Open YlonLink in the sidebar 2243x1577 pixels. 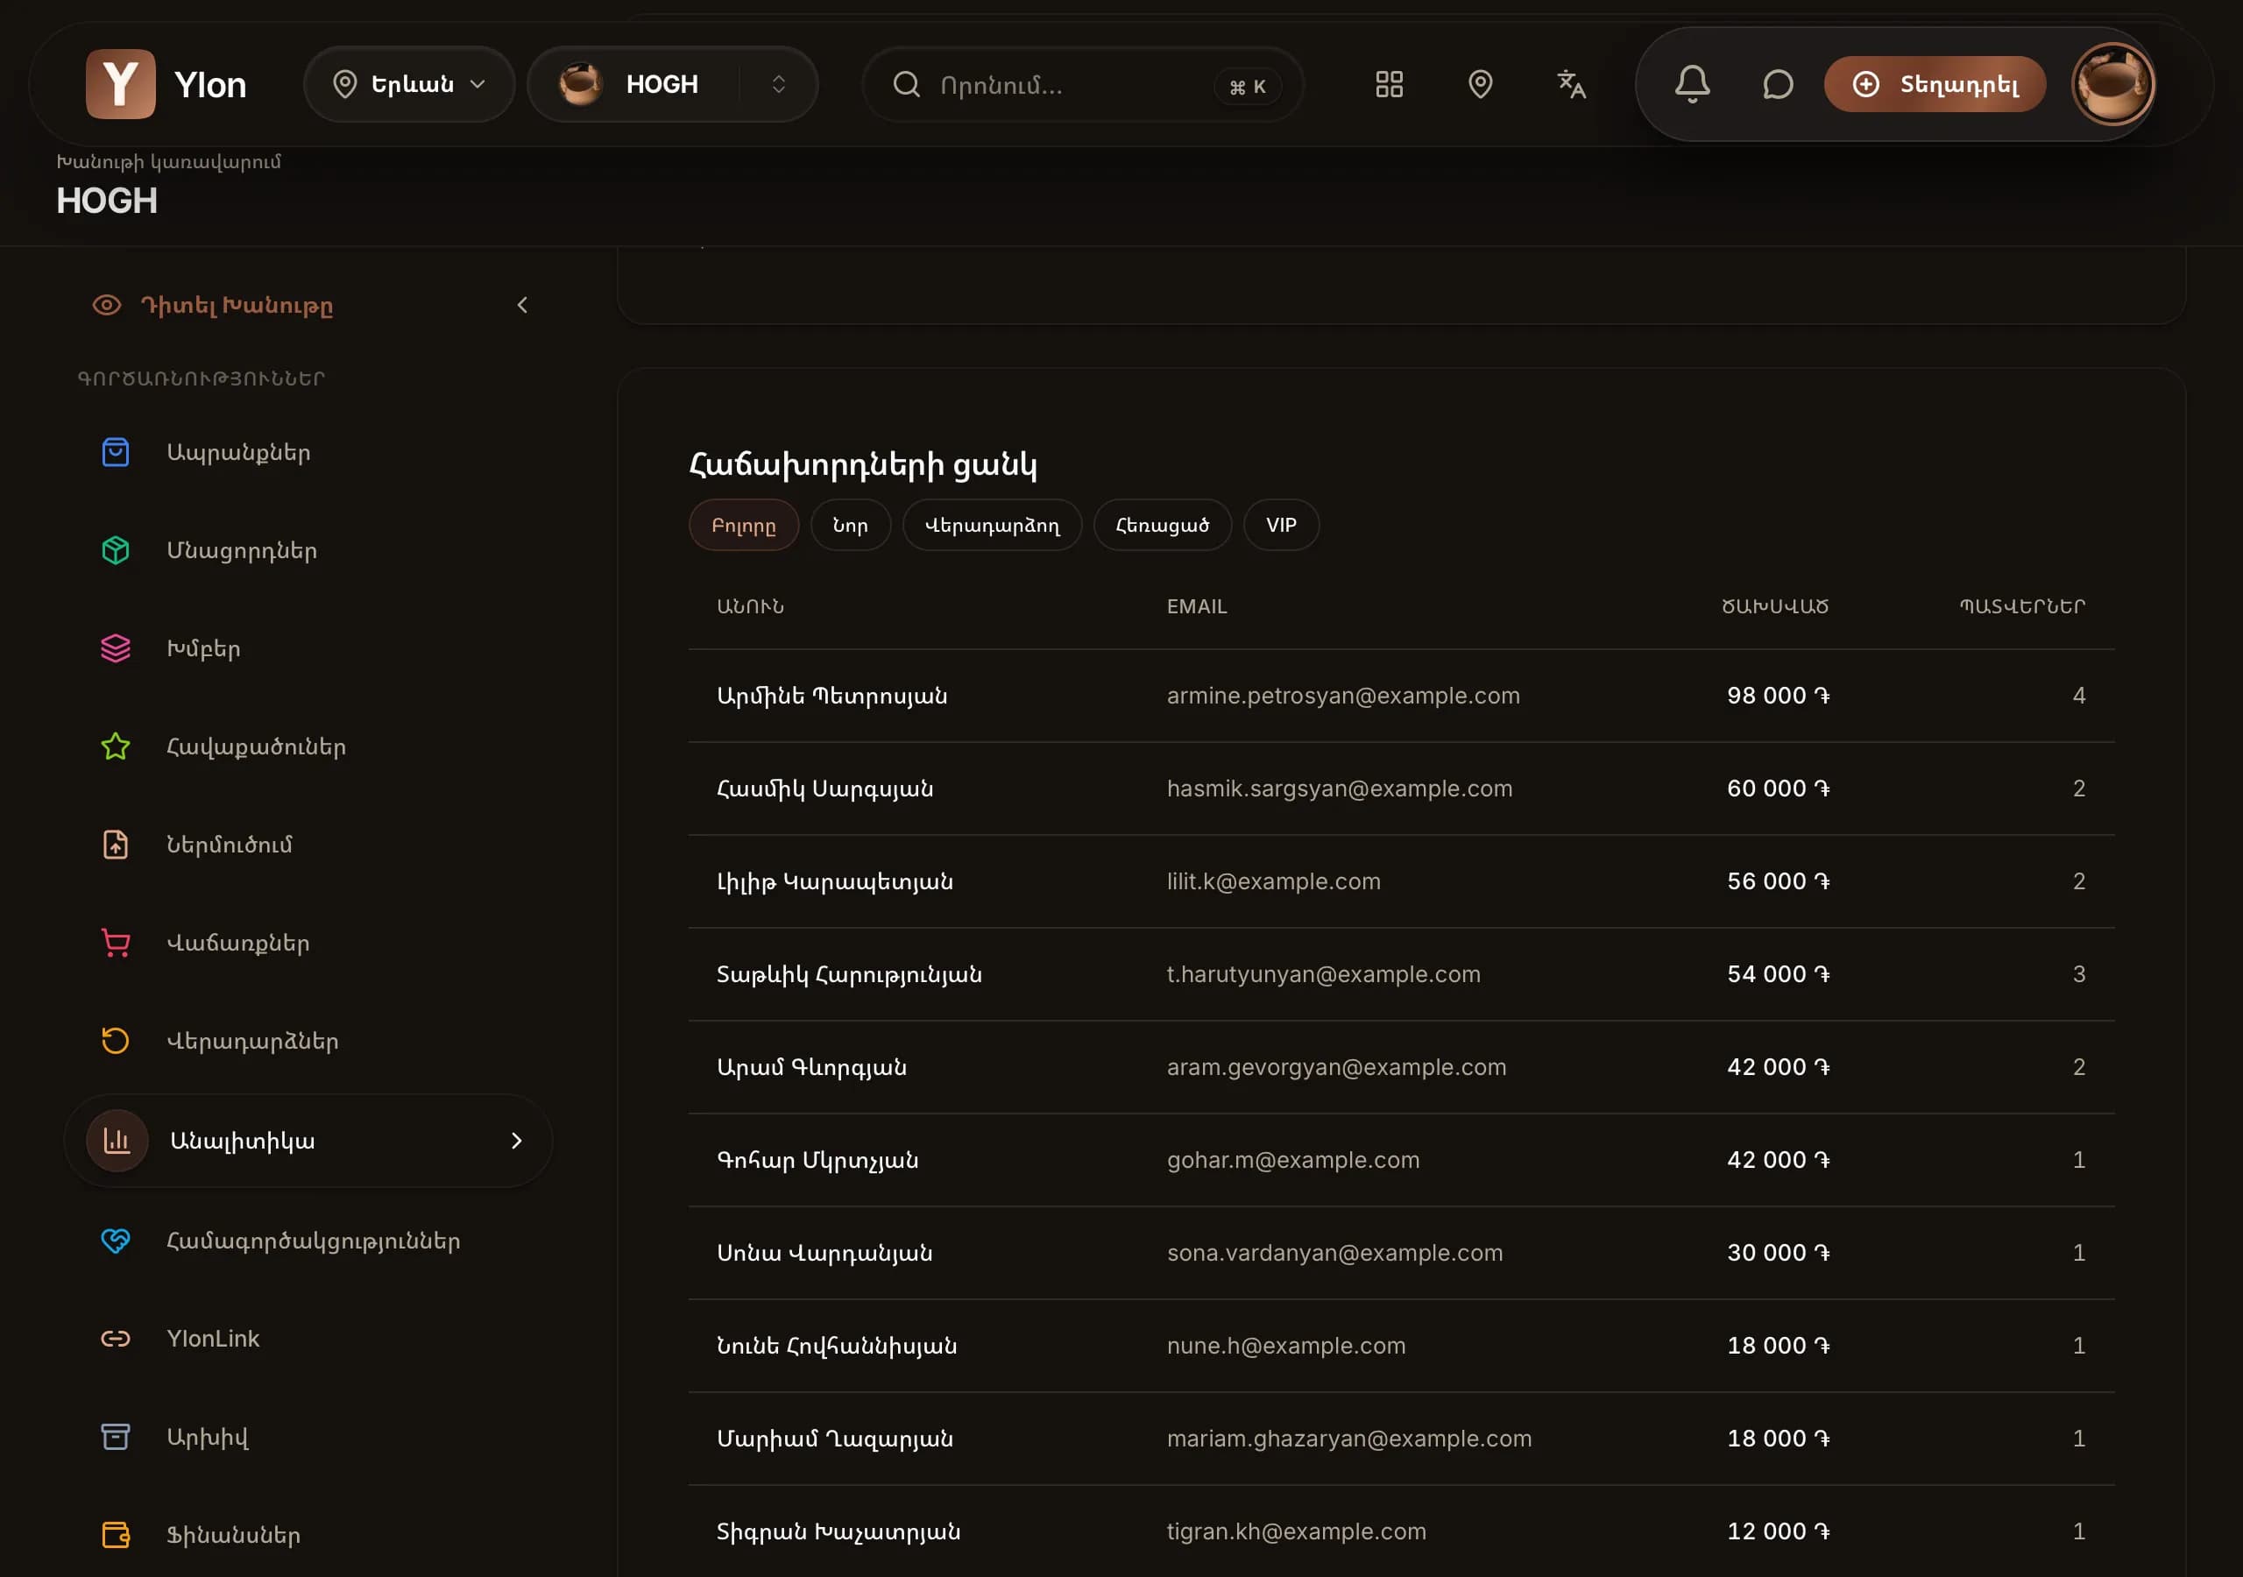[x=308, y=1339]
